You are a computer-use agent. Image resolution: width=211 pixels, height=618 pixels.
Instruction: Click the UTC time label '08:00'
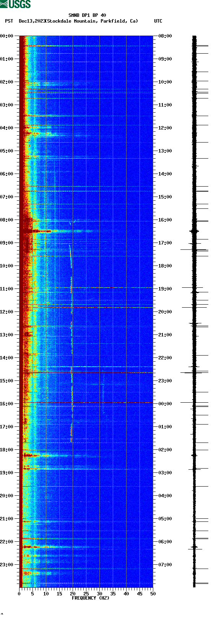[x=165, y=36]
